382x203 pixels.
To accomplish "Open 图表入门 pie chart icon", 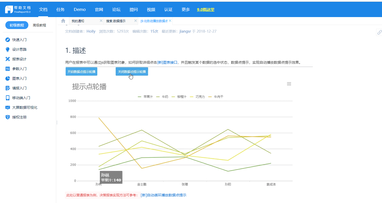I will tap(8, 78).
